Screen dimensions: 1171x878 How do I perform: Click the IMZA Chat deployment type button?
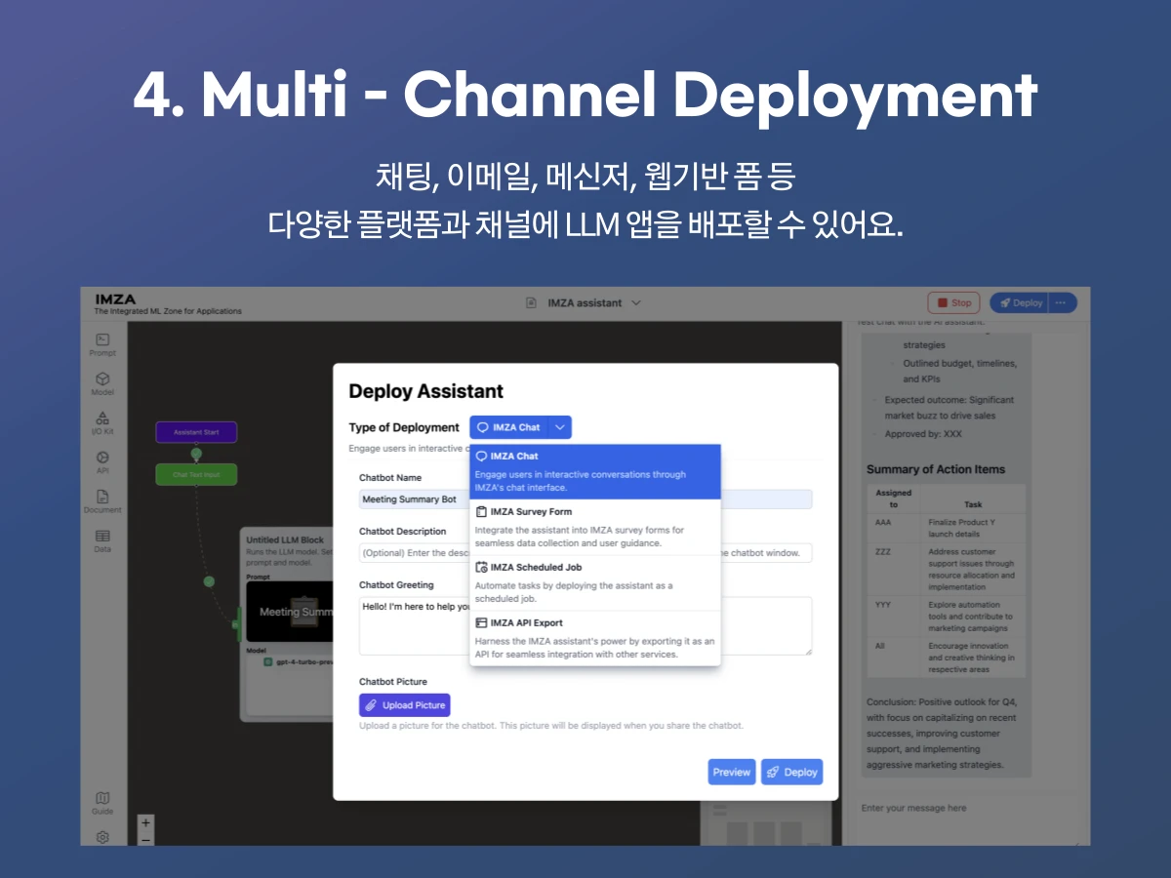[508, 427]
